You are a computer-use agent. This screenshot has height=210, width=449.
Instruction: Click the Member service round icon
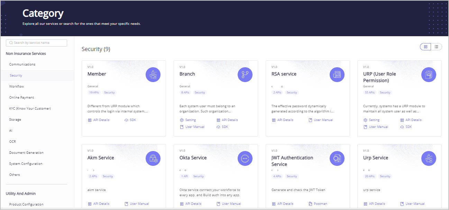pos(153,74)
